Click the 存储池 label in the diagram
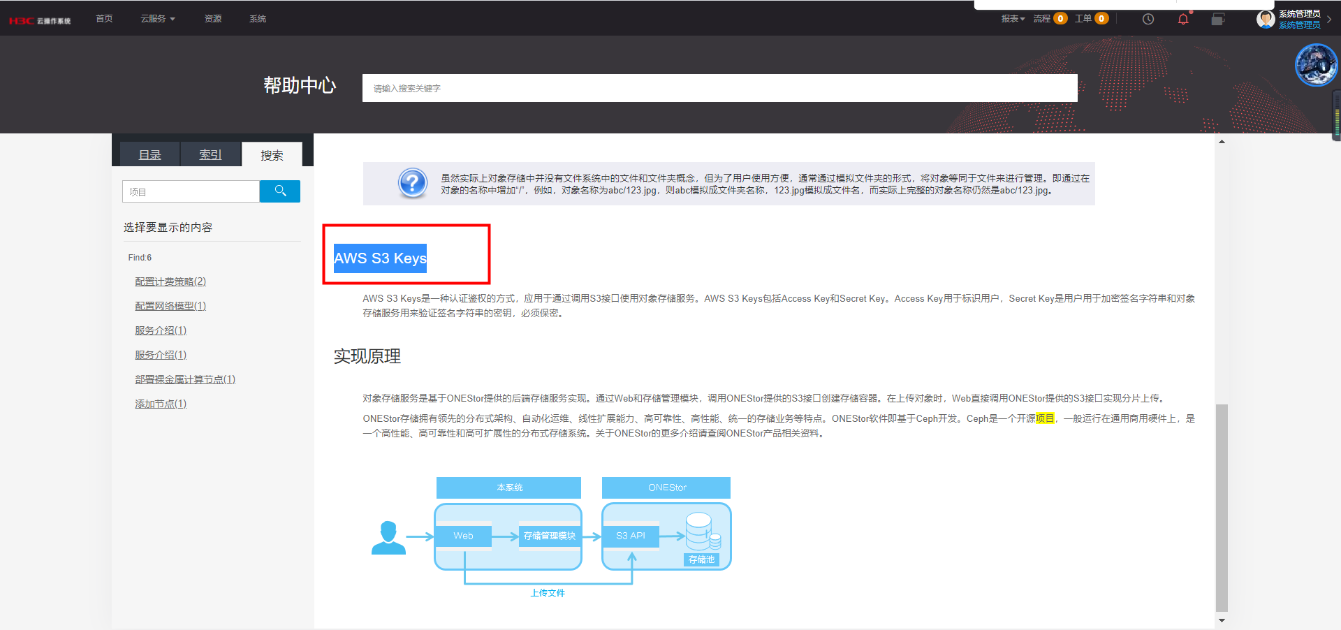Viewport: 1341px width, 630px height. [702, 559]
